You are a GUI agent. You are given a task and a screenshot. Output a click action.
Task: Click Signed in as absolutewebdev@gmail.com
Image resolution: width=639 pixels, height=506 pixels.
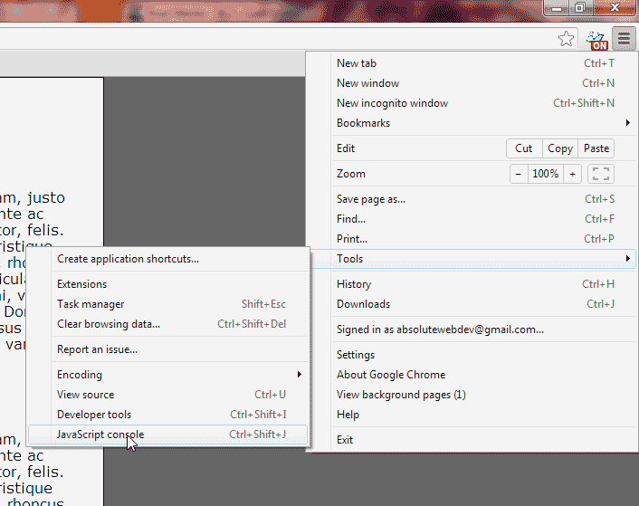483,329
